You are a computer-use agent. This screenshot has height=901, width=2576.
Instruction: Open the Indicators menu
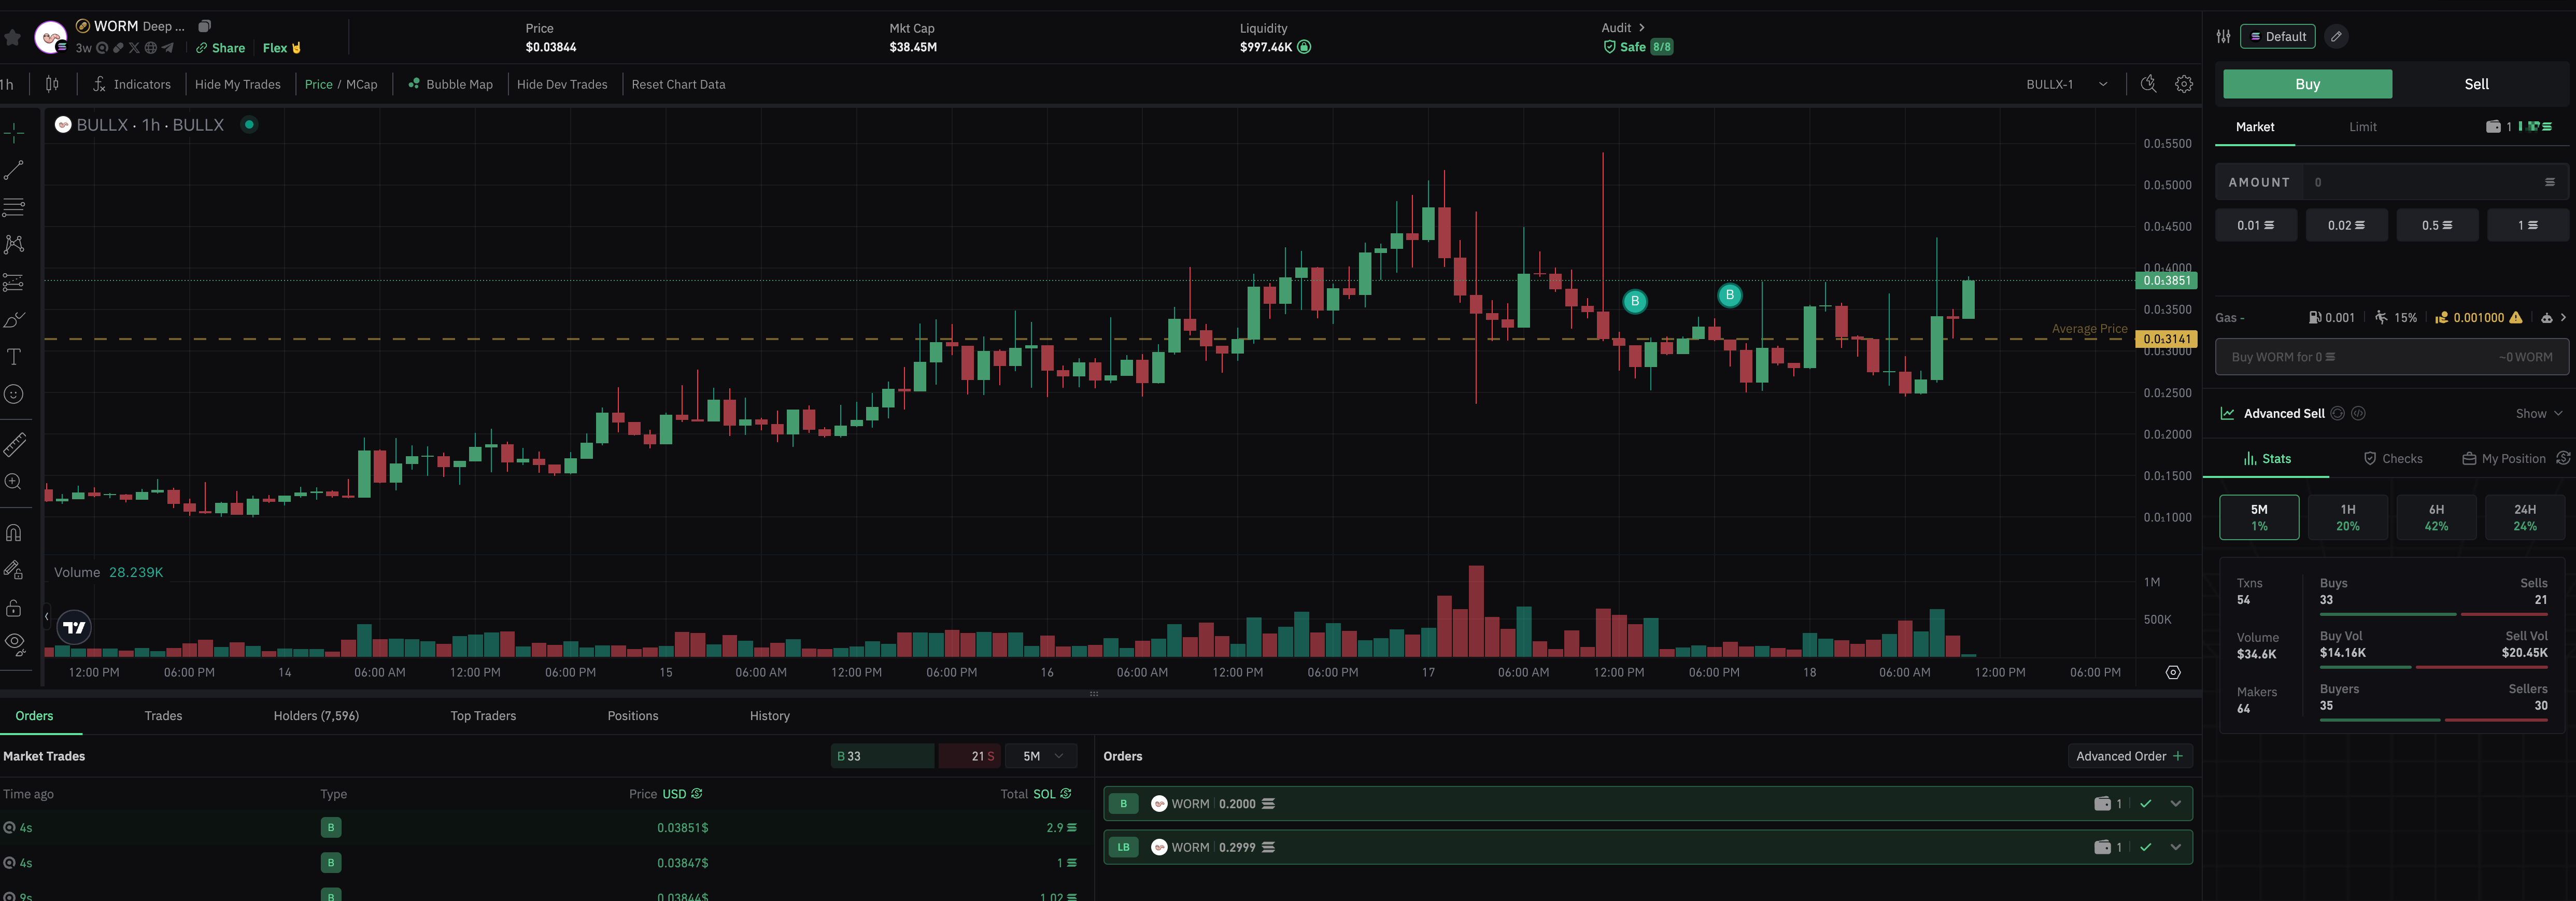(x=132, y=84)
